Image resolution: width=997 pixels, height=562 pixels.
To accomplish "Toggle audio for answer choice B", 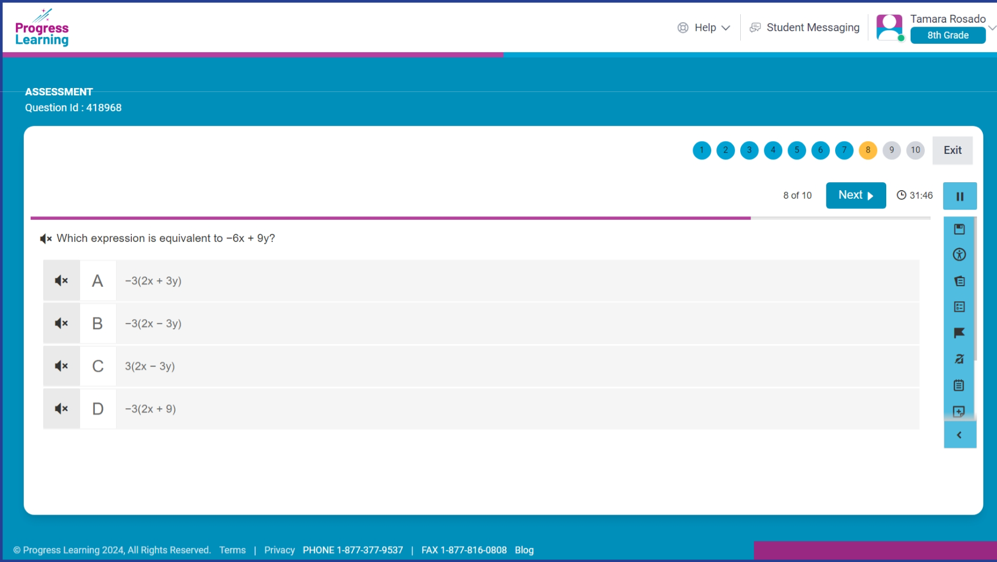I will click(61, 323).
